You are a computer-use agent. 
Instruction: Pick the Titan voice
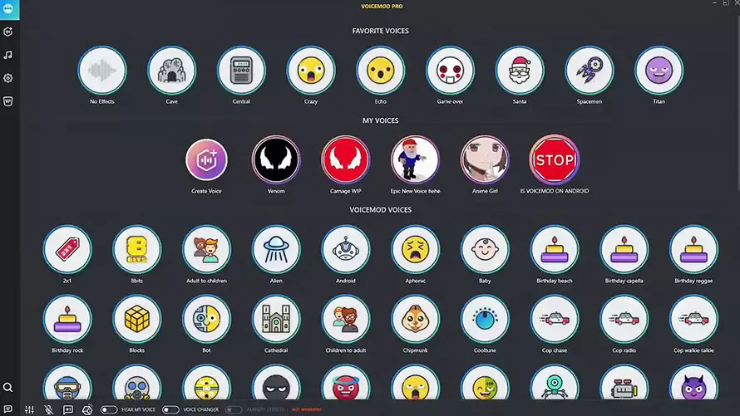[x=659, y=71]
